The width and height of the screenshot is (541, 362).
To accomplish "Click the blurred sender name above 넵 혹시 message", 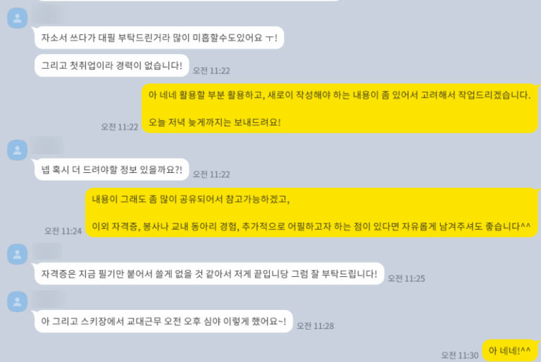I will (x=46, y=145).
